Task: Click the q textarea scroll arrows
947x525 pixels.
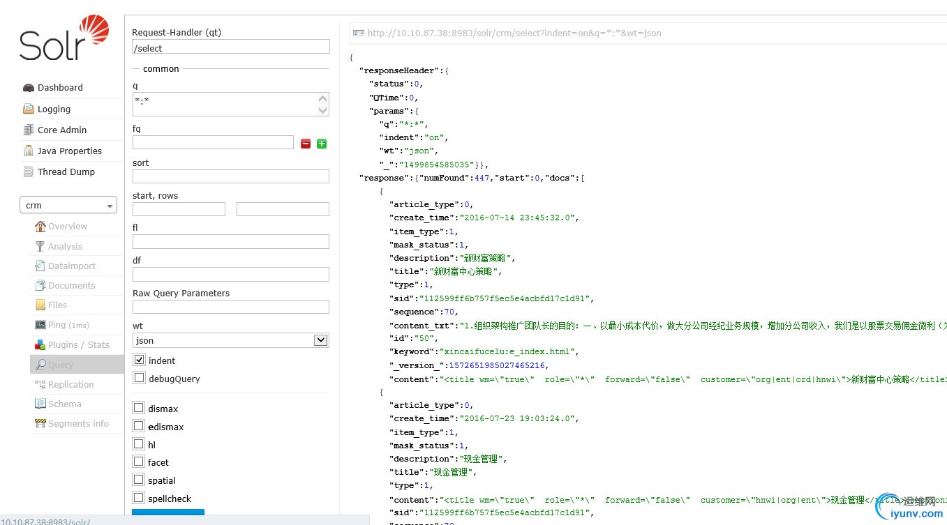Action: pyautogui.click(x=322, y=105)
